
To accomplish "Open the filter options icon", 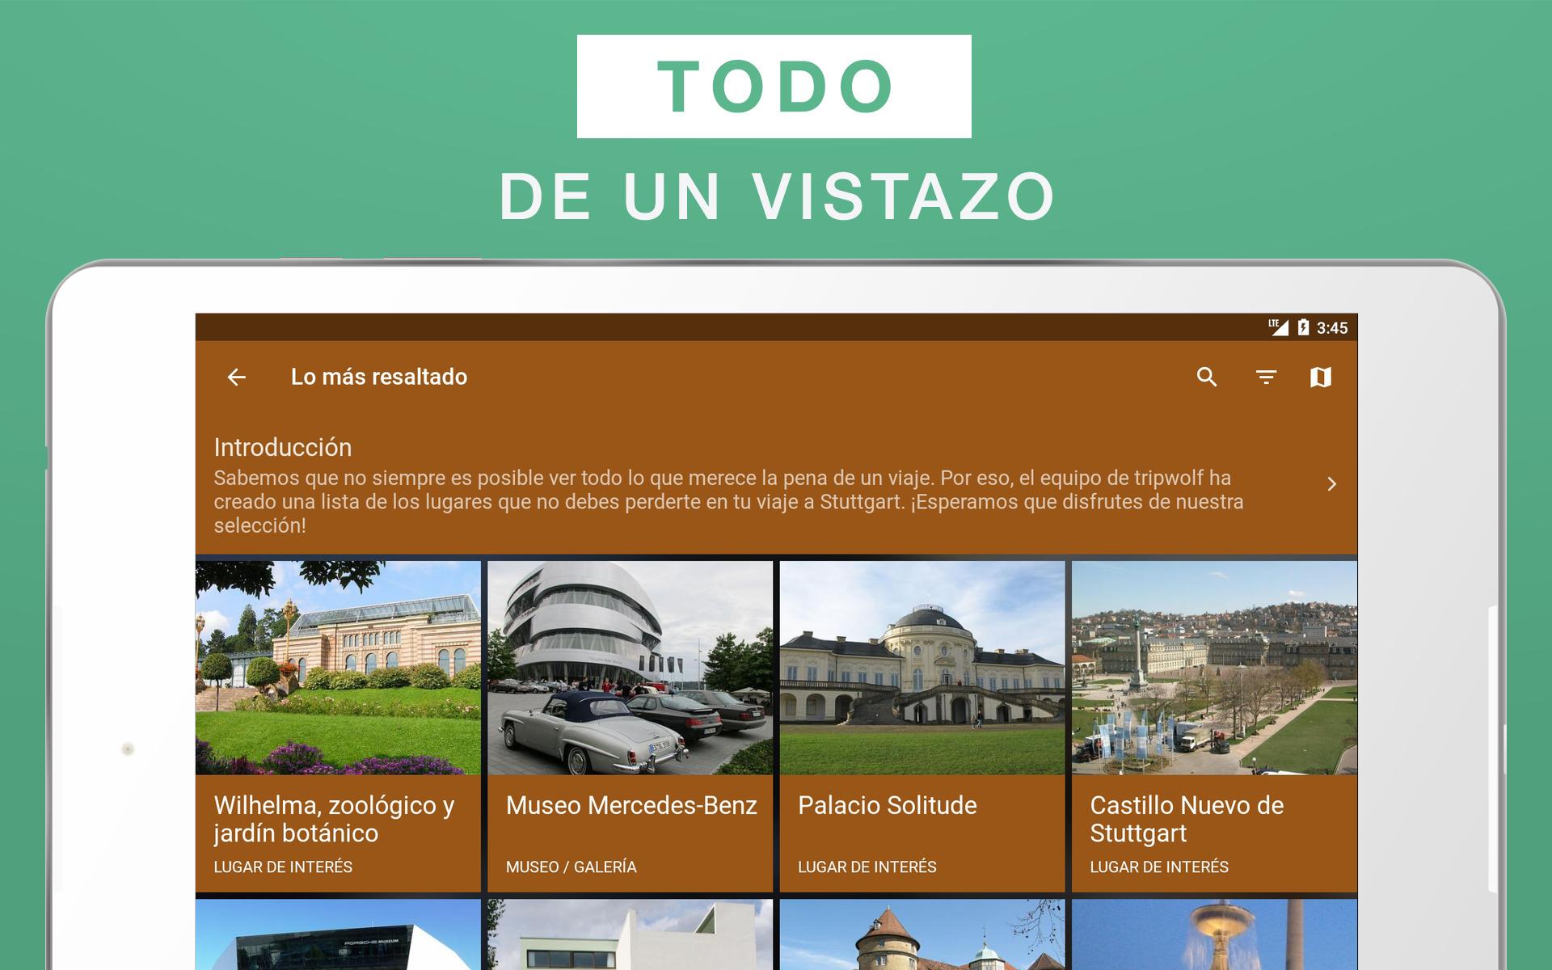I will point(1266,377).
